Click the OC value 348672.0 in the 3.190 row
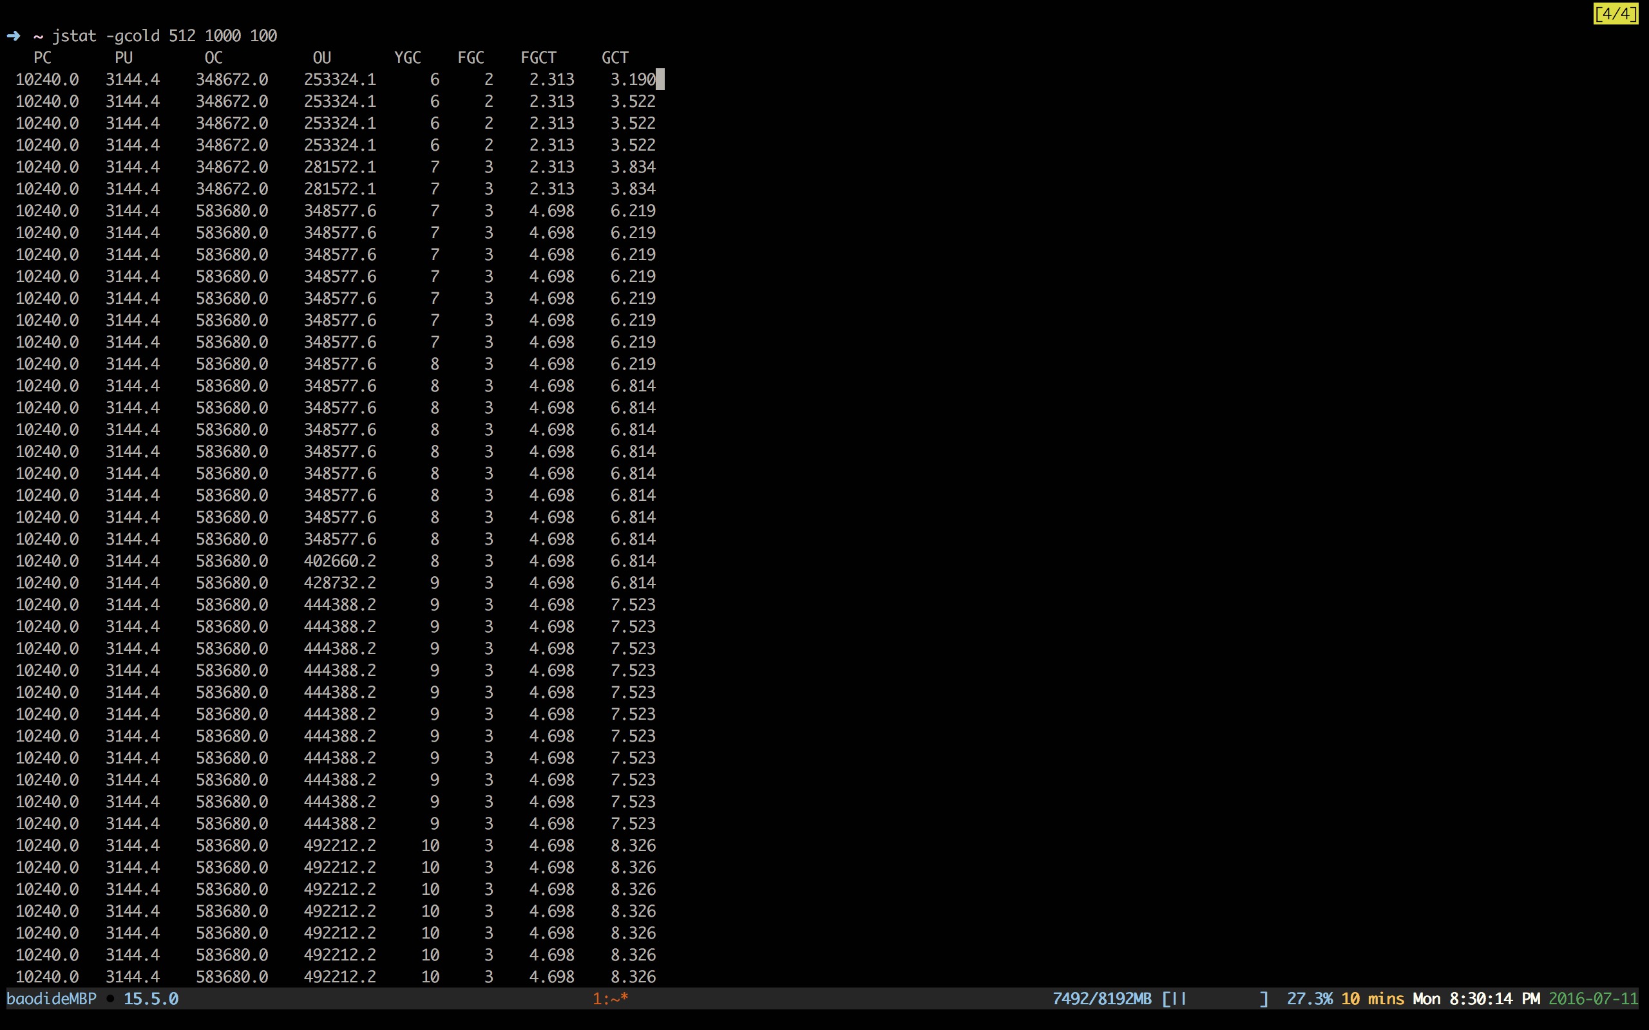This screenshot has width=1649, height=1030. point(232,79)
